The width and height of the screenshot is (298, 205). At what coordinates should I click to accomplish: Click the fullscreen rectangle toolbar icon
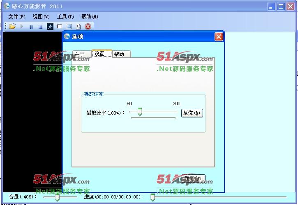(60, 27)
